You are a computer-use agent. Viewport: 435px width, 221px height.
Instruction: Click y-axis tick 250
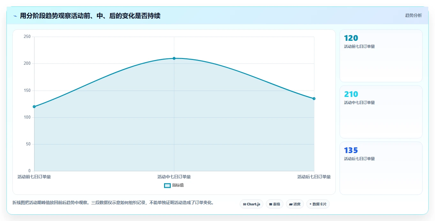27,37
